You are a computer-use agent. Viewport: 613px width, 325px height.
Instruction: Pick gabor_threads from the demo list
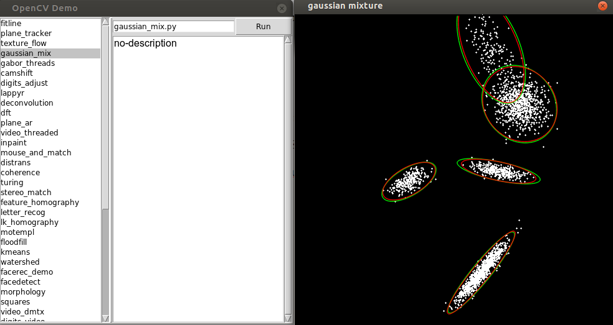pos(28,63)
